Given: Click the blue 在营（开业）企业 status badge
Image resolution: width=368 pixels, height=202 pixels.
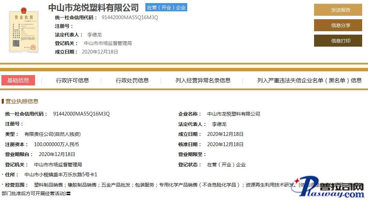Looking at the screenshot, I should [x=166, y=8].
